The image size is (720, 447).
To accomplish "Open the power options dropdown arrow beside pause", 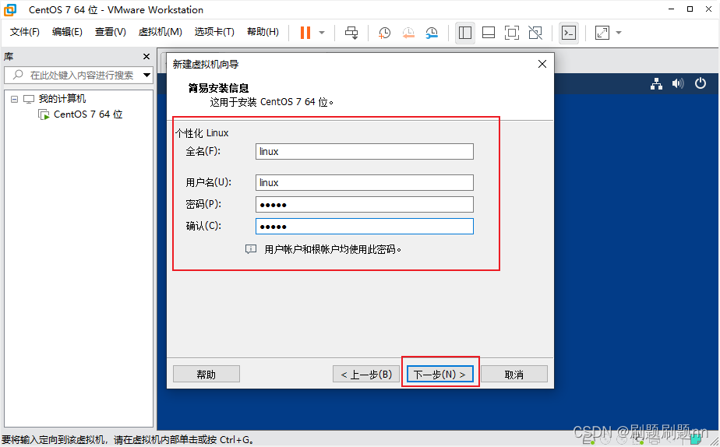I will click(x=322, y=33).
